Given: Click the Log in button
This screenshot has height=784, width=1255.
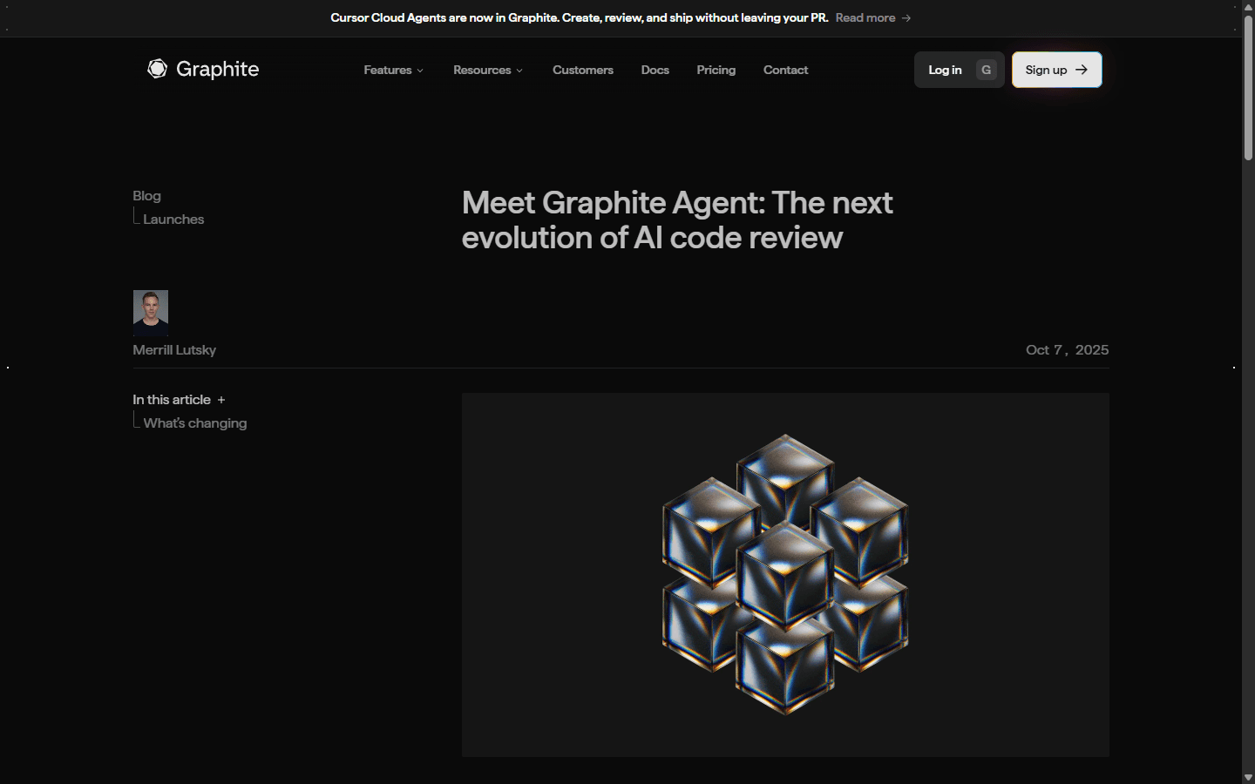Looking at the screenshot, I should point(960,70).
